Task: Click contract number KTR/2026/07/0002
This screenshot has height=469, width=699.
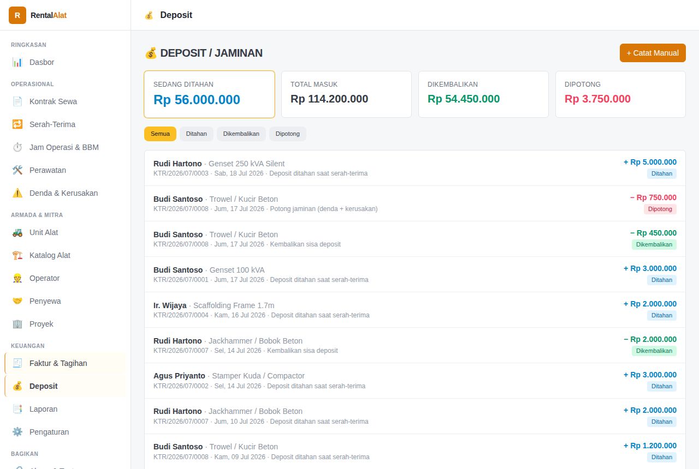Action: point(181,386)
